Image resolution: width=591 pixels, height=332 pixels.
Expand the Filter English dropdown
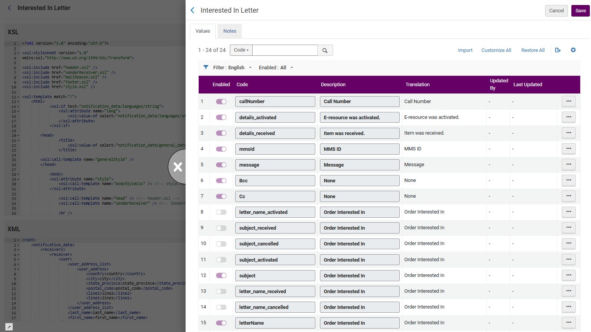pyautogui.click(x=233, y=67)
